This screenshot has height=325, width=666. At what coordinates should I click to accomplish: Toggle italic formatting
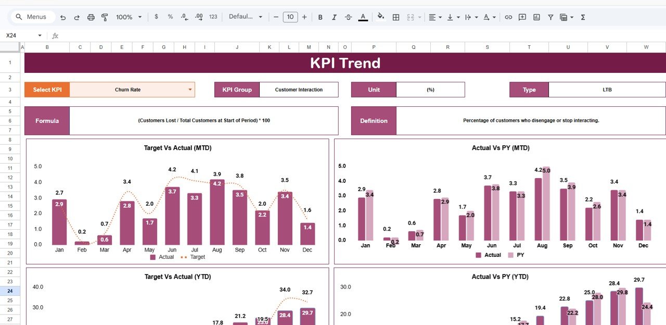(334, 17)
